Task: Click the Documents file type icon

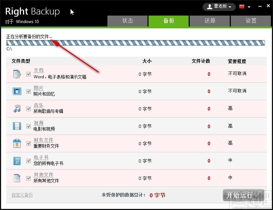Action: (x=17, y=74)
